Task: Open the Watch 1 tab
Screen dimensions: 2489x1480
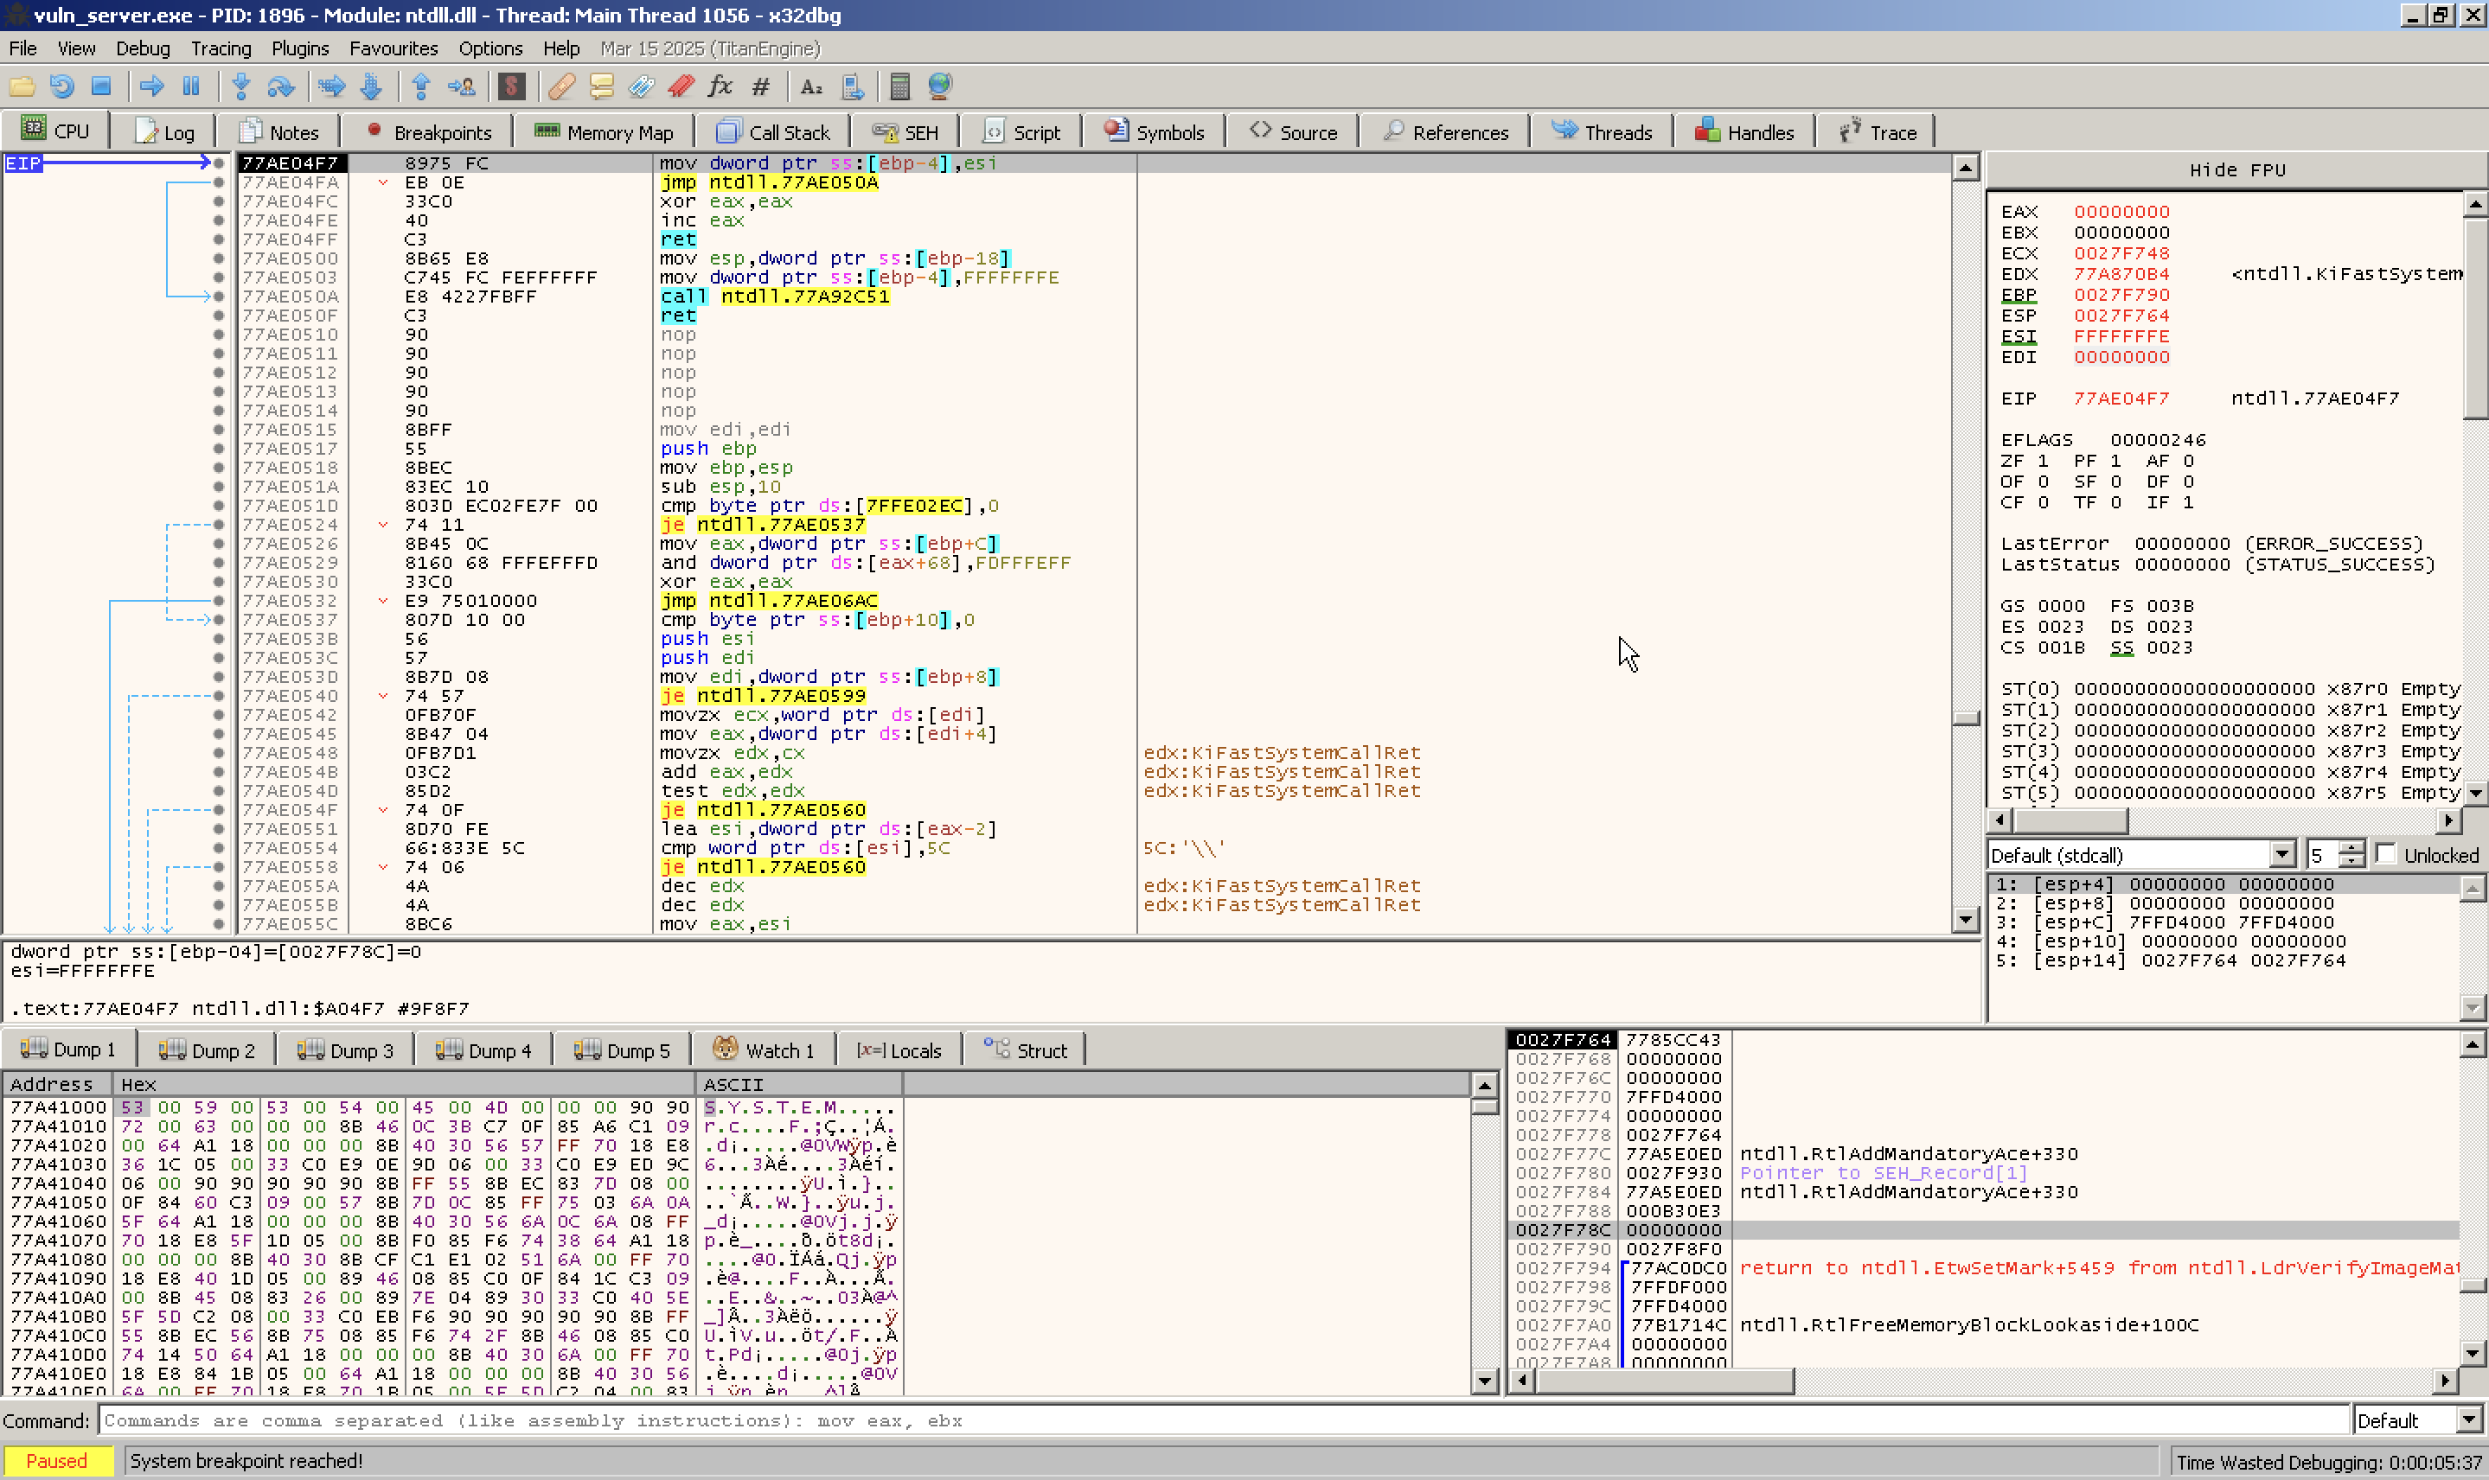Action: 765,1050
